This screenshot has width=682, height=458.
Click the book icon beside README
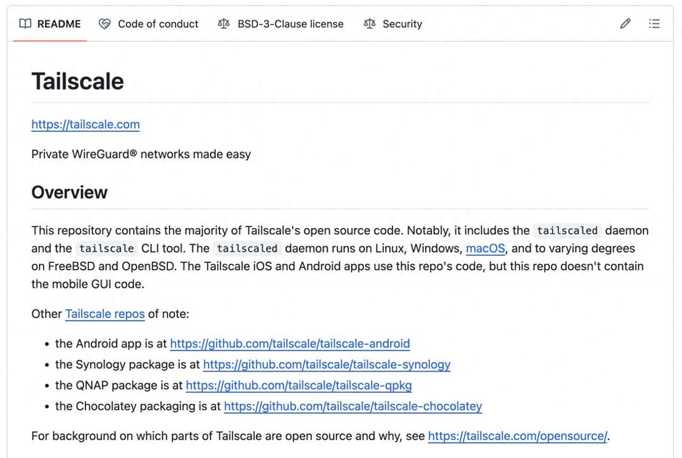point(25,24)
